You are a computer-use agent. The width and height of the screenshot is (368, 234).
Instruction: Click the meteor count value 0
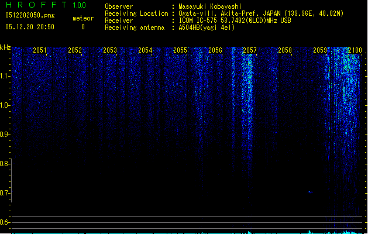point(83,27)
